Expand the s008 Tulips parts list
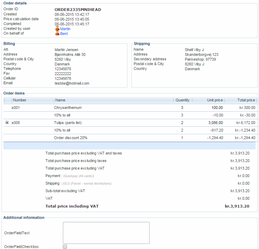This screenshot has height=249, width=259. point(7,123)
